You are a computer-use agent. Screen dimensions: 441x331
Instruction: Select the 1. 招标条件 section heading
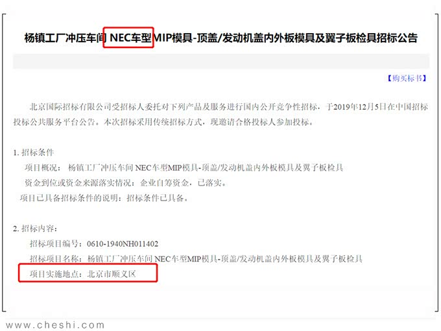(33, 153)
